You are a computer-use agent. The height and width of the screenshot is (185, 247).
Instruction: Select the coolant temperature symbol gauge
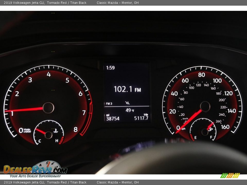coord(56,131)
